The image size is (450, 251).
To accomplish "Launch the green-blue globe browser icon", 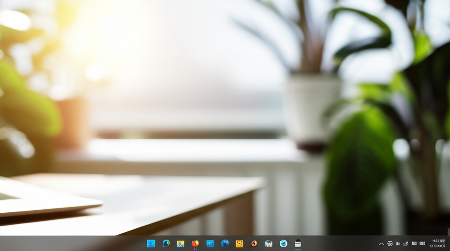I will [166, 244].
